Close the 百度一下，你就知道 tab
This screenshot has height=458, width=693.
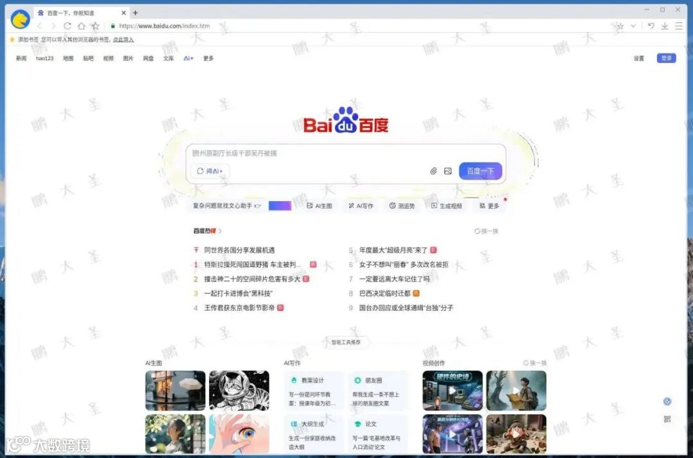124,13
